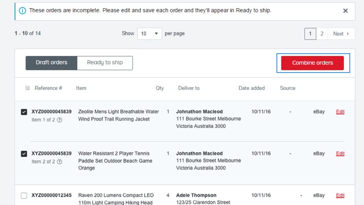Screen dimensions: 364x205
Task: Uncheck the Tennis Paddle Set order
Action: [24, 154]
